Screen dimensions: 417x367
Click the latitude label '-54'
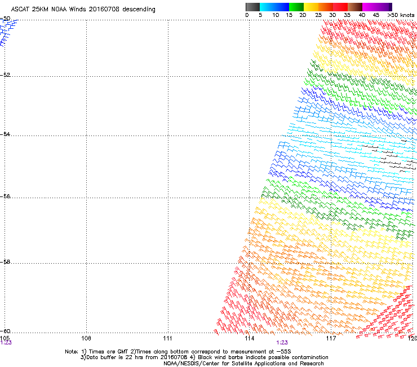(5, 134)
